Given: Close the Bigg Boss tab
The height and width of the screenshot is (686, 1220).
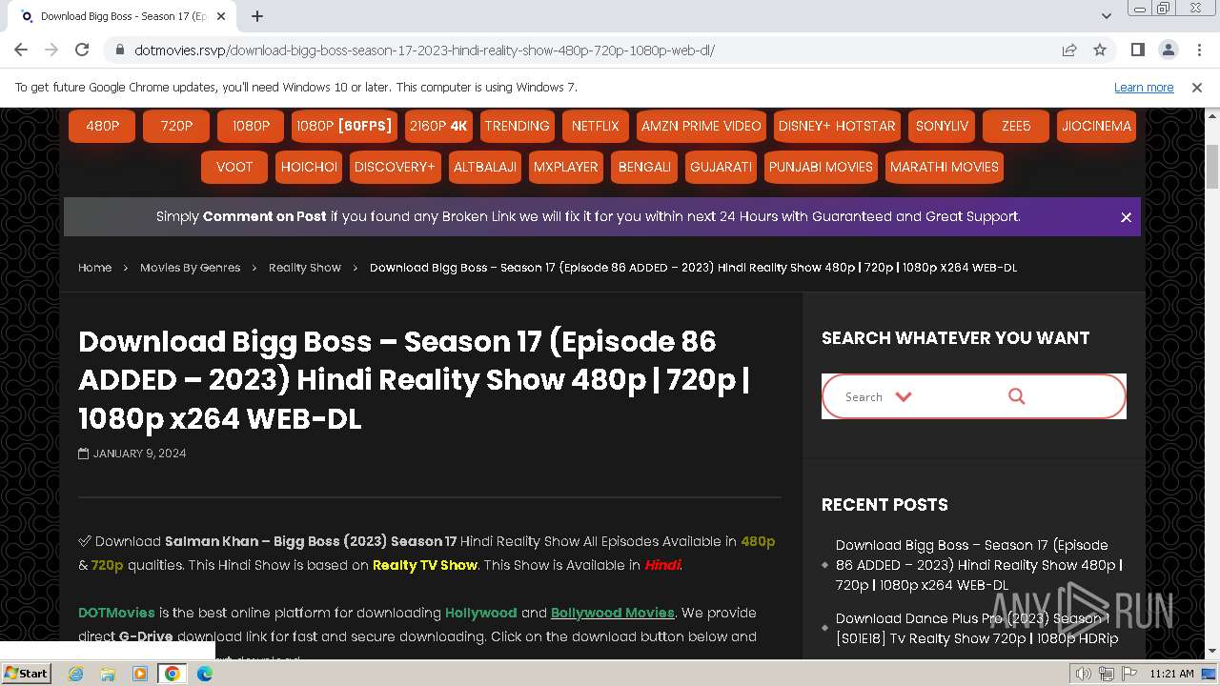Looking at the screenshot, I should pyautogui.click(x=221, y=16).
